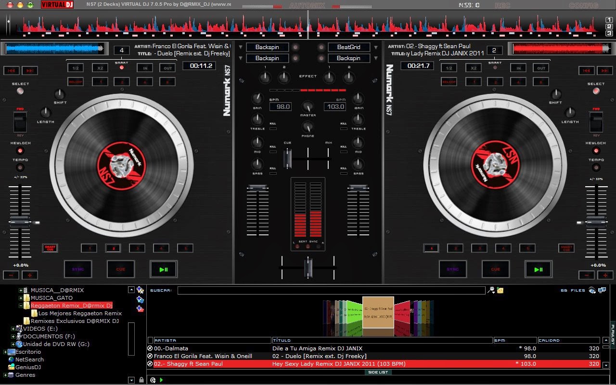Screen dimensions: 616x385
Task: Start playback on the right deck
Action: click(x=539, y=269)
